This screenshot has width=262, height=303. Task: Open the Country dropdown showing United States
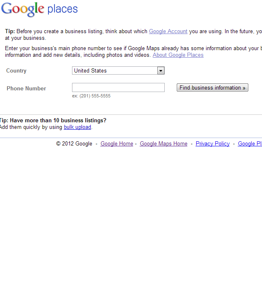coord(118,70)
